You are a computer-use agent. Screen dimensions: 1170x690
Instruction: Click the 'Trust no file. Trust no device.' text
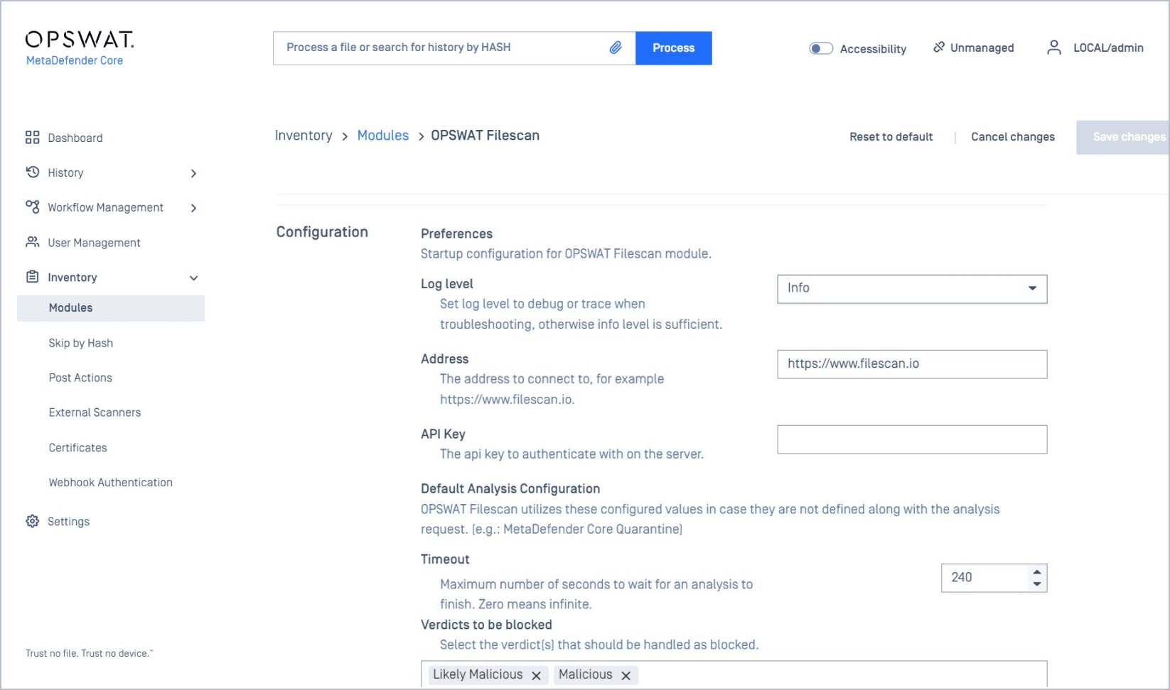[x=89, y=653]
